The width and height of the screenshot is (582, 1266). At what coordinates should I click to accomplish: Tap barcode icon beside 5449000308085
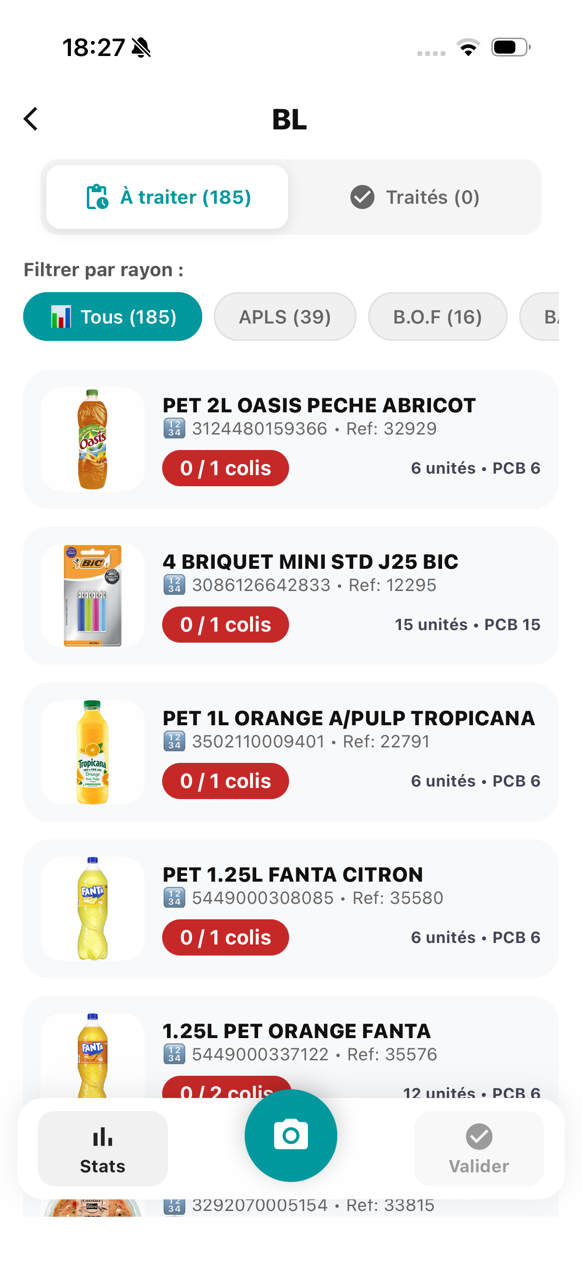point(174,898)
